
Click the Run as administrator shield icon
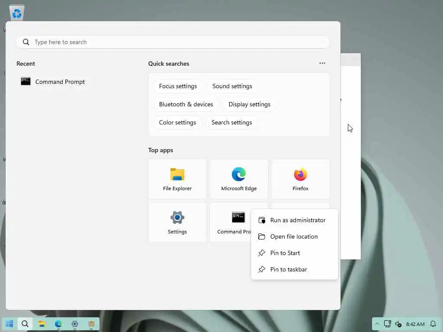262,220
